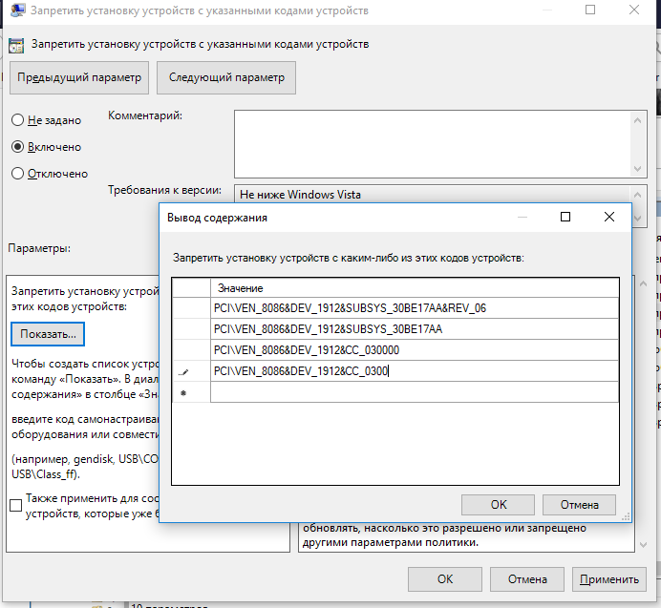661x608 pixels.
Task: Confirm with OK in the "Вывод содержания" dialog
Action: click(498, 504)
